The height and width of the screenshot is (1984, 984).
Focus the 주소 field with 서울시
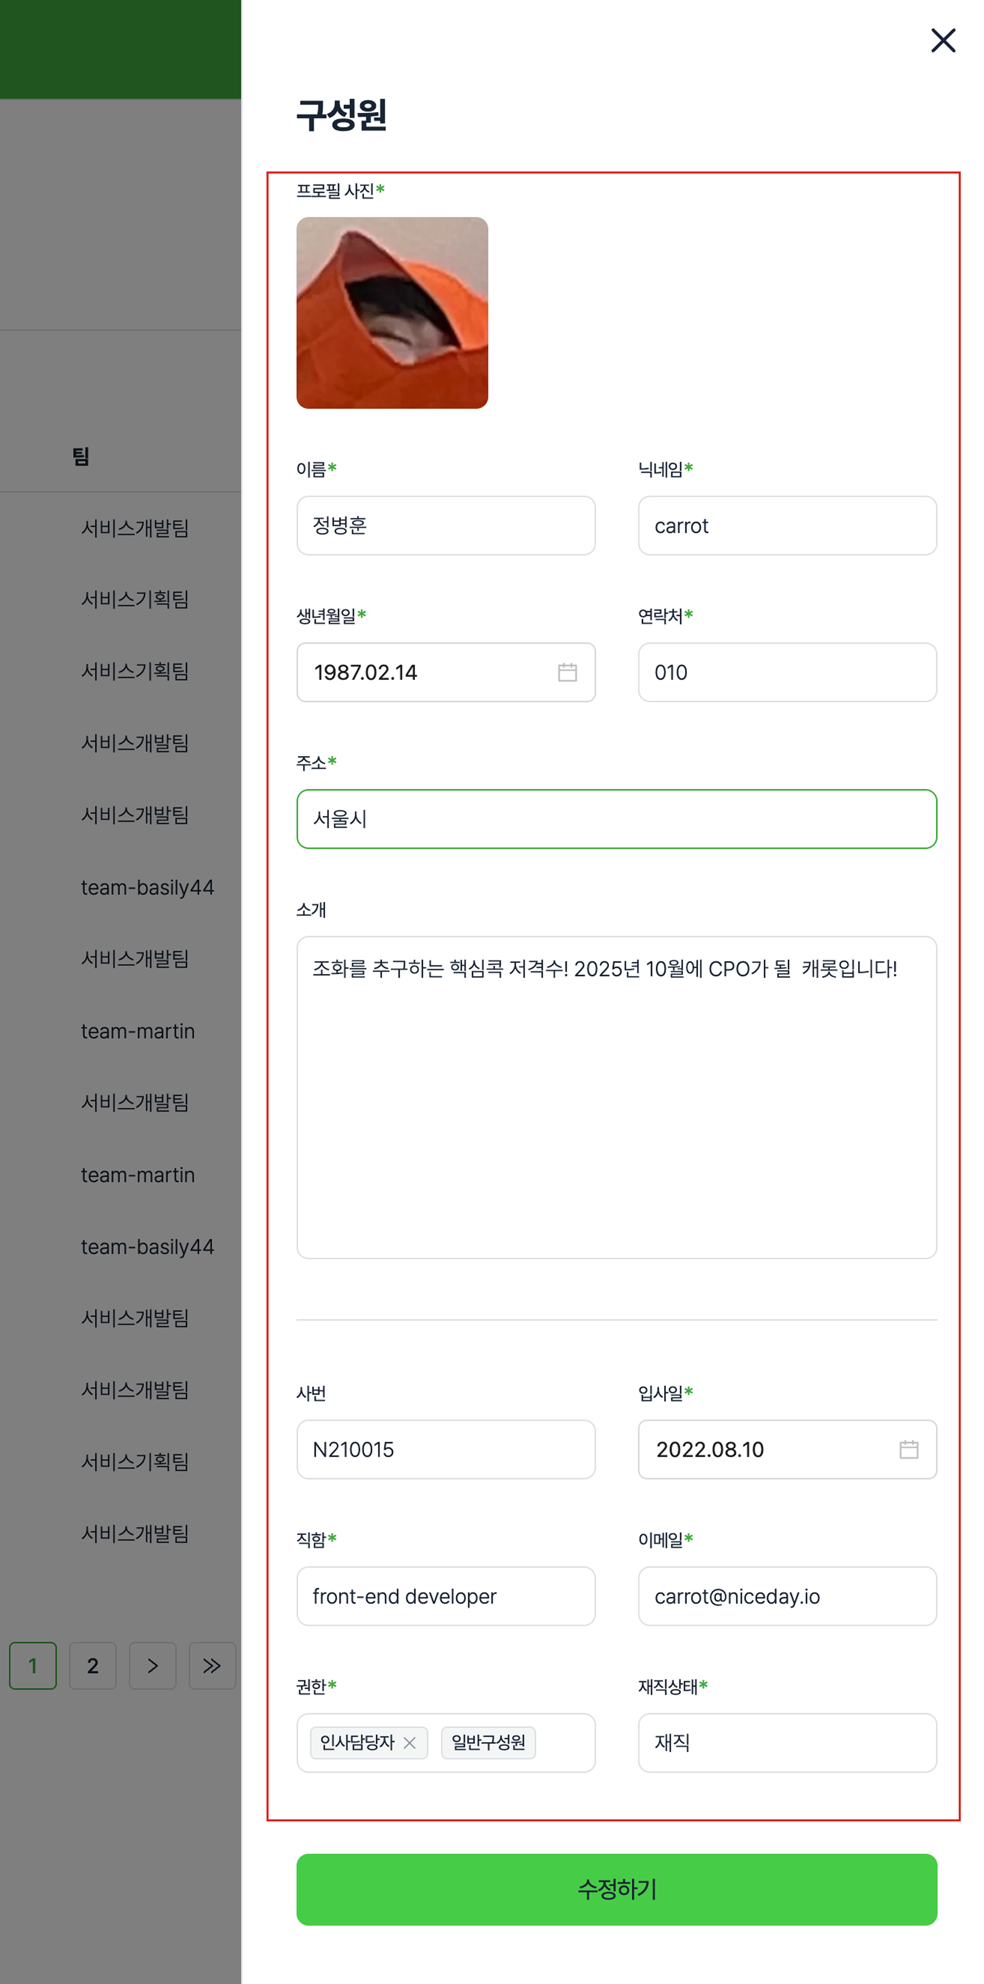[616, 819]
